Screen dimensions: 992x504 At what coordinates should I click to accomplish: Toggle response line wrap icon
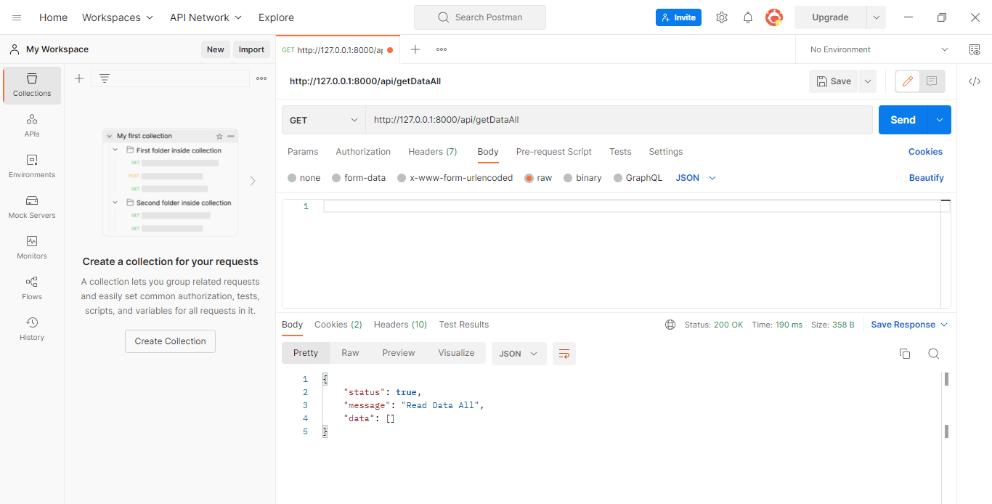tap(564, 354)
